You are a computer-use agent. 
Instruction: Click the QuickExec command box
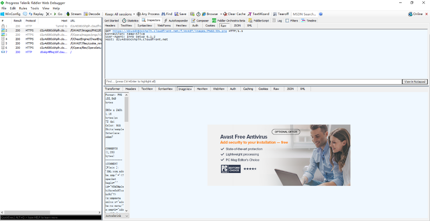point(51,217)
